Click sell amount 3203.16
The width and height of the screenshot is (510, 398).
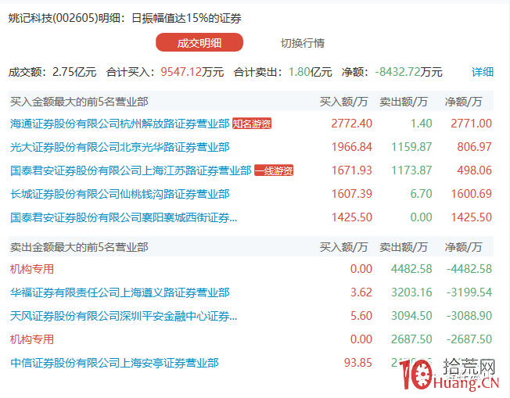point(411,292)
